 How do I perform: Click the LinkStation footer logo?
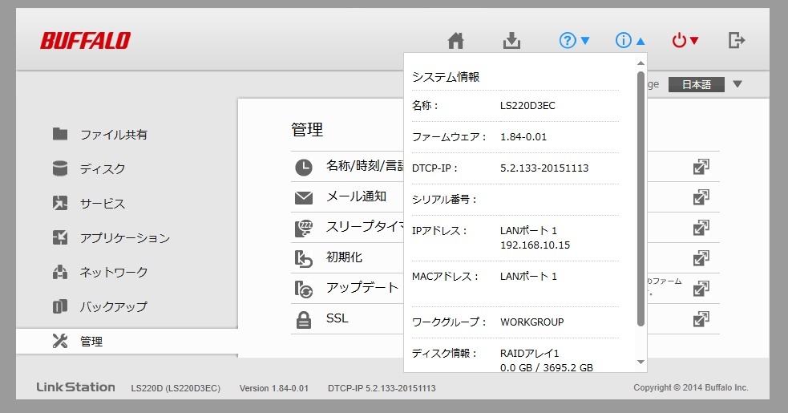[x=75, y=387]
